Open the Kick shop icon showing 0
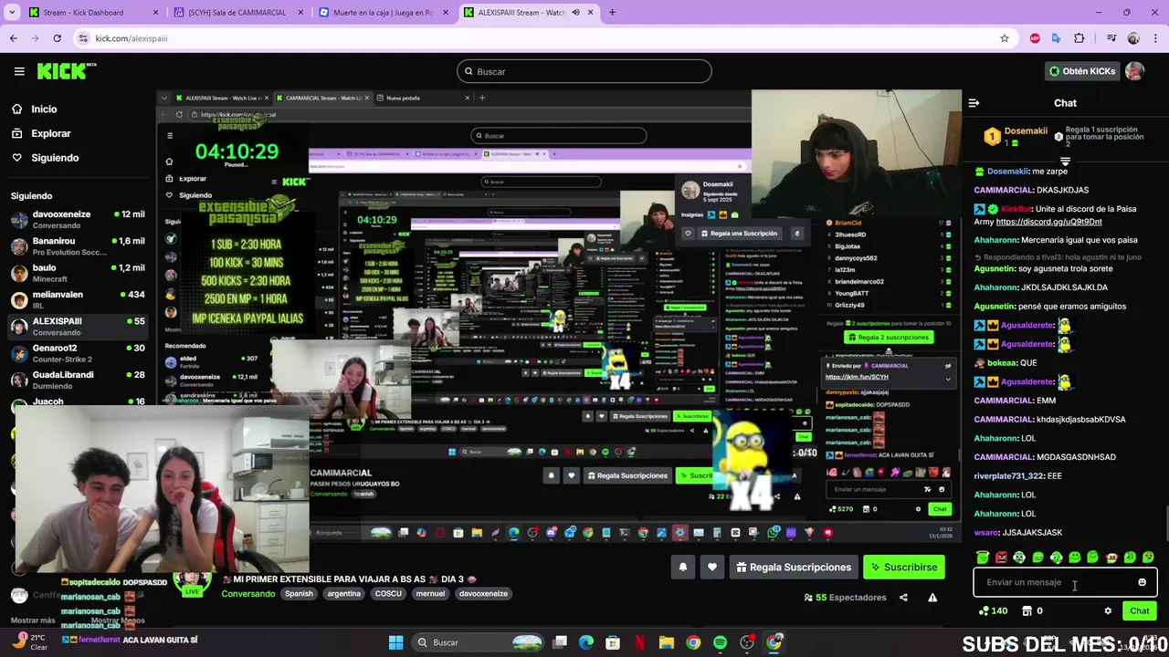The width and height of the screenshot is (1169, 657). [1032, 611]
